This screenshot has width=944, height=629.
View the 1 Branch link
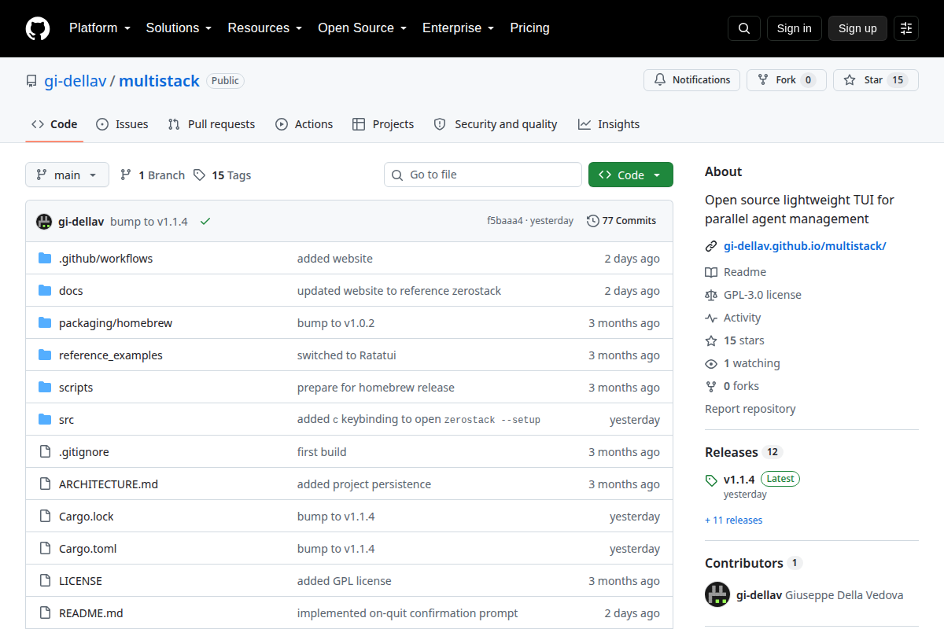pyautogui.click(x=153, y=175)
